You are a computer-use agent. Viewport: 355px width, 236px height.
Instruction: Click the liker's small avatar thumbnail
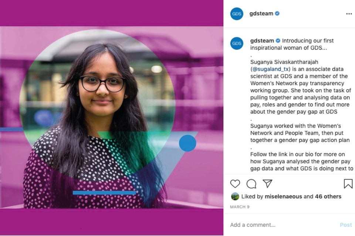point(235,197)
